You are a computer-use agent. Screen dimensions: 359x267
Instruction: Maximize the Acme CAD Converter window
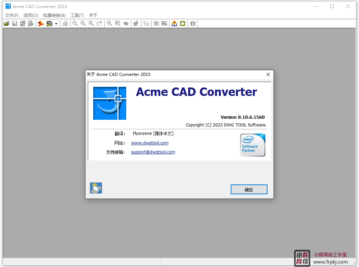(332, 6)
